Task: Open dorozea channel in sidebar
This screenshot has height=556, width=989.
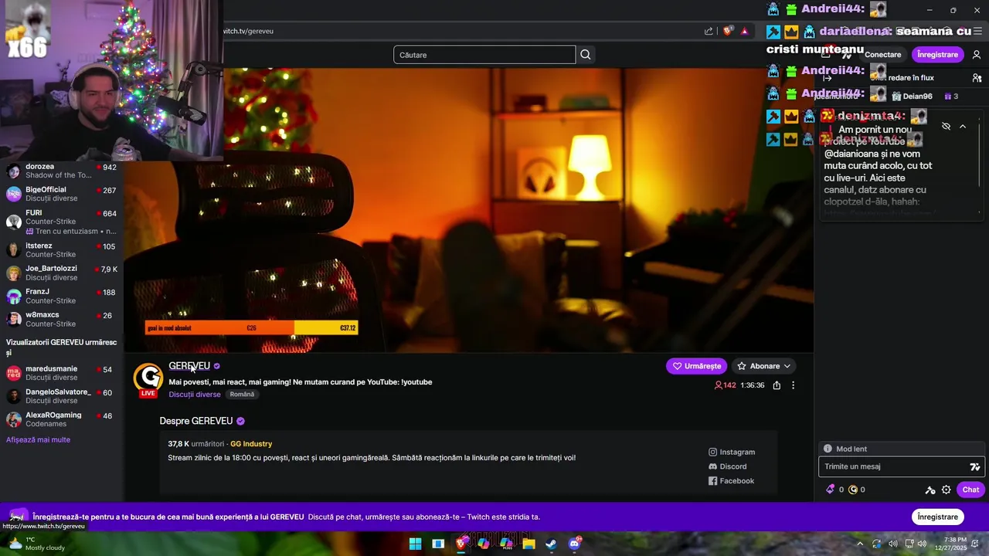Action: 62,171
